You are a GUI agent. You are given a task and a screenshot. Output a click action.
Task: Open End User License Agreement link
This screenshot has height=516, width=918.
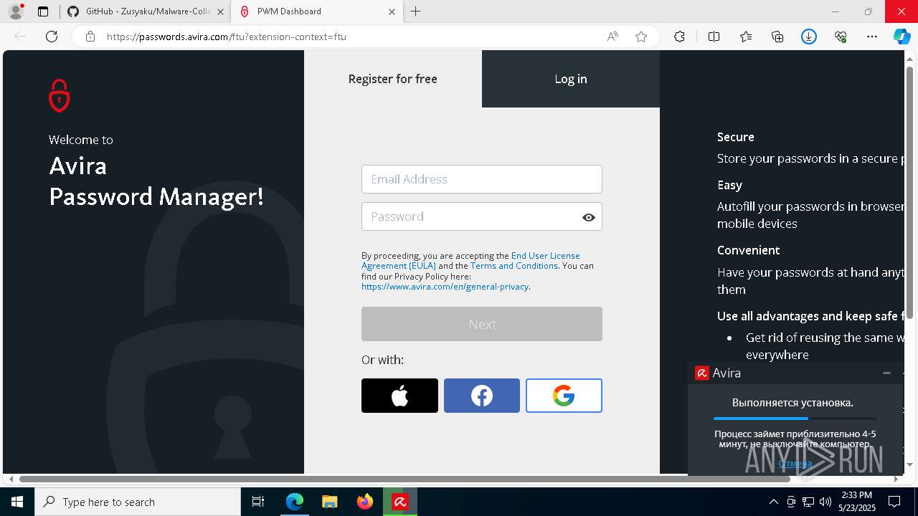point(470,260)
